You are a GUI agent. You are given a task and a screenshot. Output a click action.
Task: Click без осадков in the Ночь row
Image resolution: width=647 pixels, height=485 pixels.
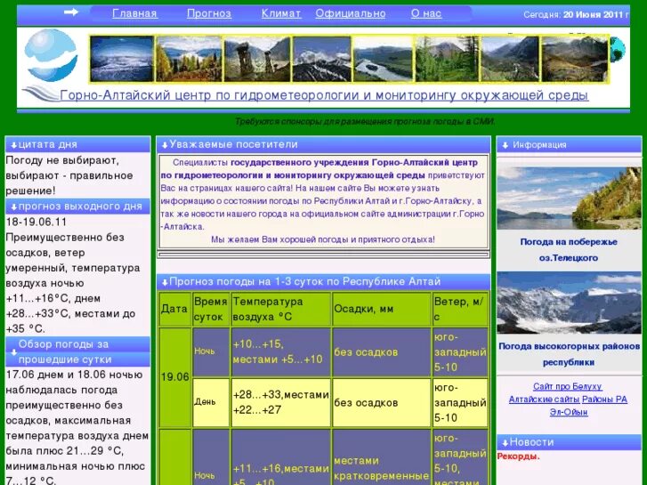point(382,352)
